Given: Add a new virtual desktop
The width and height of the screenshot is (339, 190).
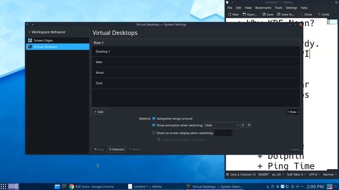Looking at the screenshot, I should click(99, 112).
